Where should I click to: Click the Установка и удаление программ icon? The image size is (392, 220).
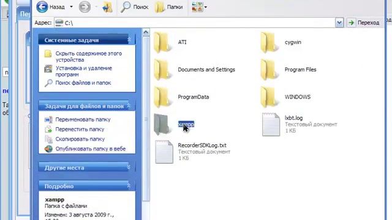coord(48,68)
